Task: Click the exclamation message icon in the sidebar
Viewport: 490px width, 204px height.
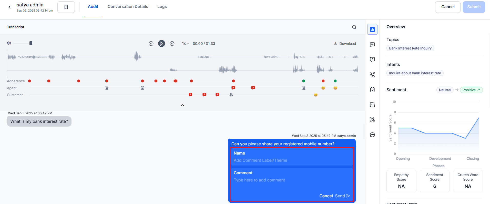Action: (x=372, y=59)
